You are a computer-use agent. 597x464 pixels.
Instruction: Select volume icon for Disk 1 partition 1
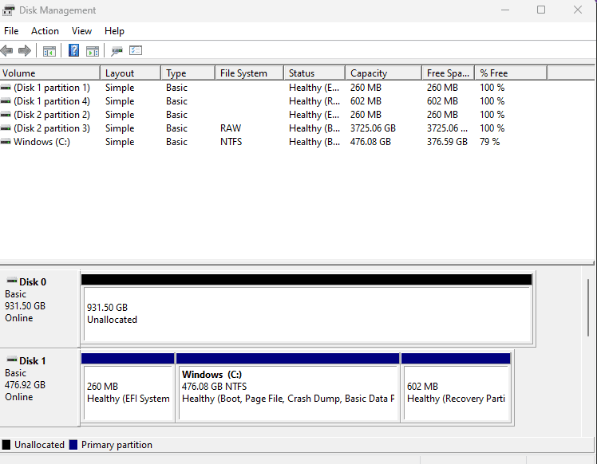pos(6,88)
